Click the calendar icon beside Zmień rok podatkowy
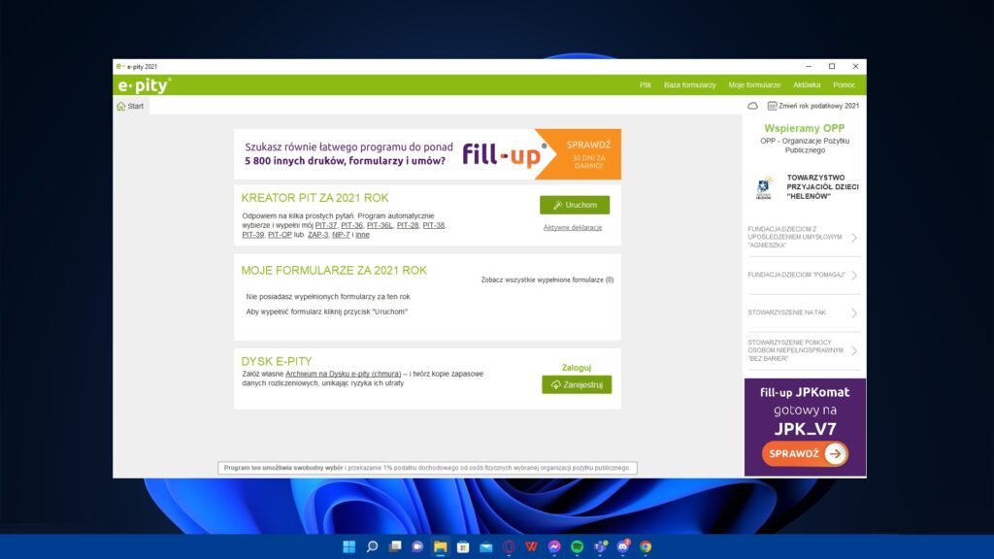The width and height of the screenshot is (994, 559). coord(772,106)
